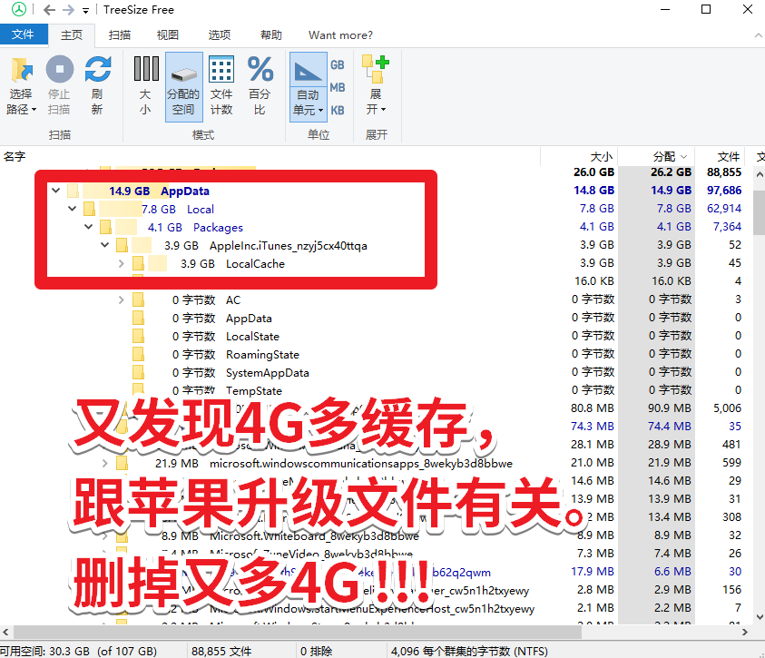The width and height of the screenshot is (765, 658).
Task: Switch to 百分比 percent mode
Action: pyautogui.click(x=260, y=85)
